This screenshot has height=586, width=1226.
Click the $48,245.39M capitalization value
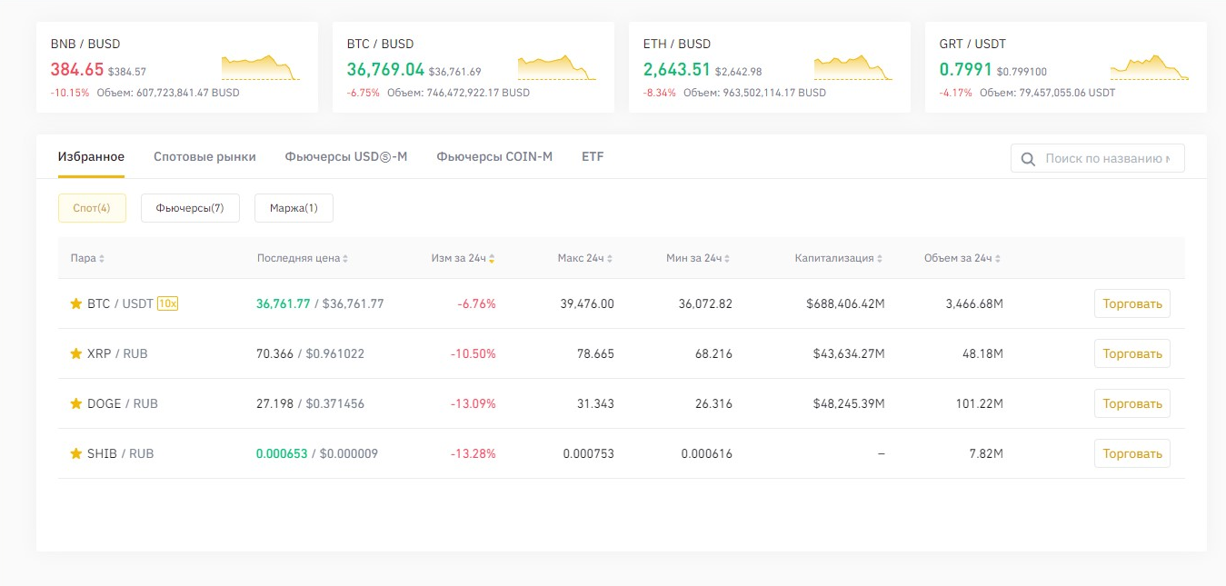click(849, 403)
